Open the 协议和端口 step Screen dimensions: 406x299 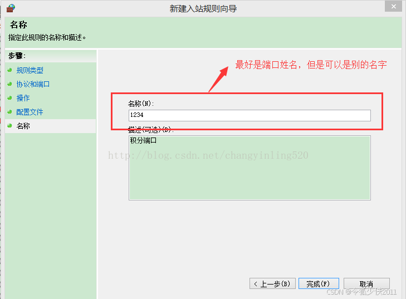33,84
